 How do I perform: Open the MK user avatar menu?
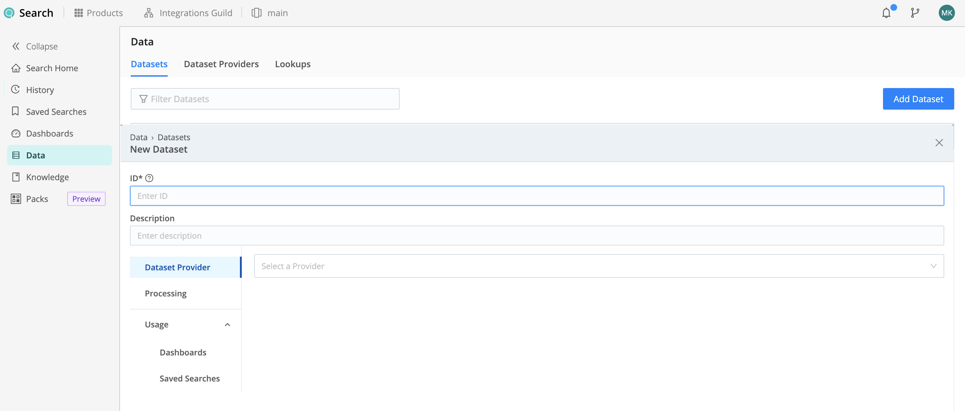click(947, 12)
